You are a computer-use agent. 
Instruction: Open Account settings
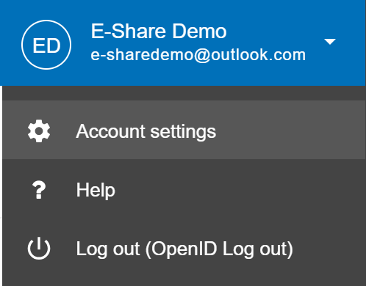(x=184, y=130)
